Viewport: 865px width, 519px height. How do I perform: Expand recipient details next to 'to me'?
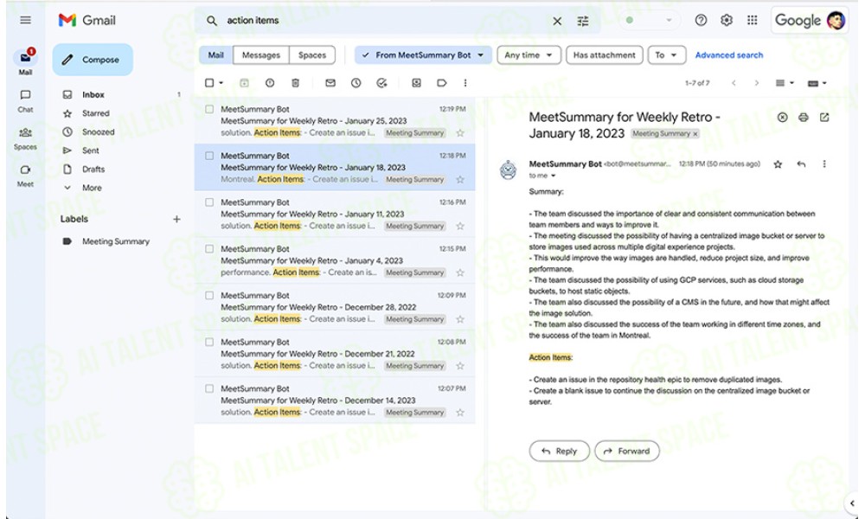554,176
